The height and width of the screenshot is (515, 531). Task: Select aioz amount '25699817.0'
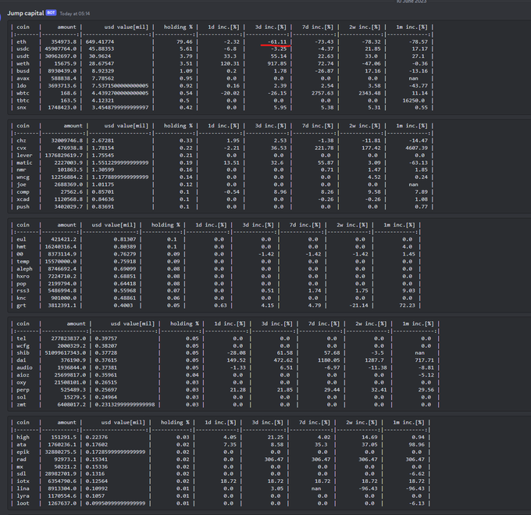70,375
